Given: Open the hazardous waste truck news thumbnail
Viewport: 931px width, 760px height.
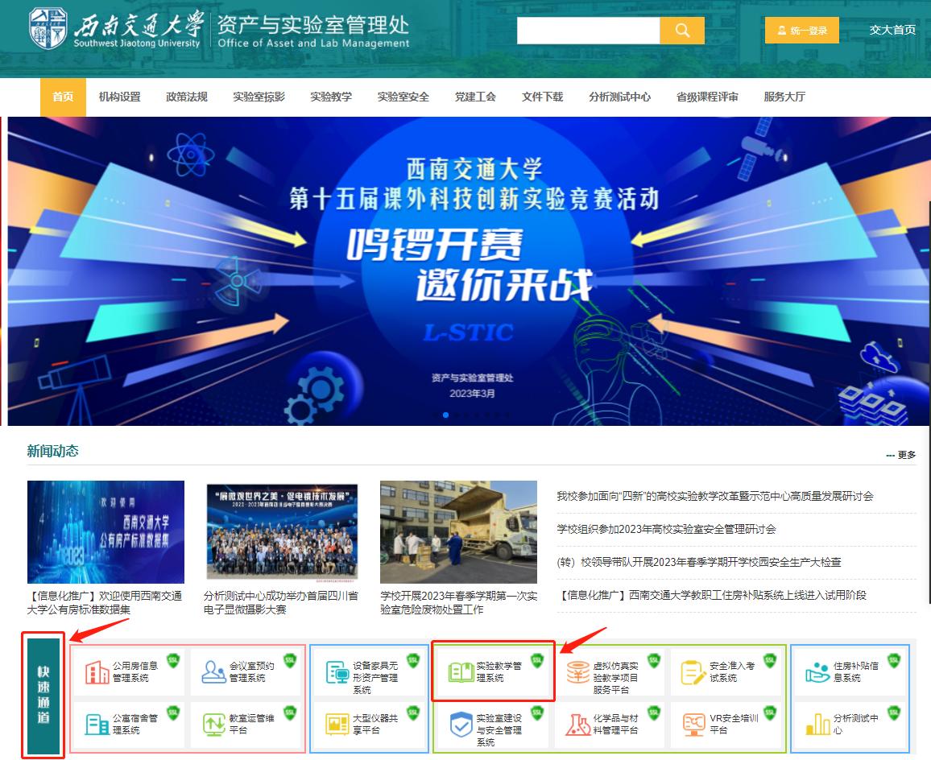Looking at the screenshot, I should 458,532.
